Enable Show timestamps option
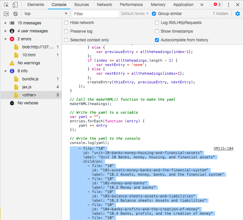 (157, 31)
